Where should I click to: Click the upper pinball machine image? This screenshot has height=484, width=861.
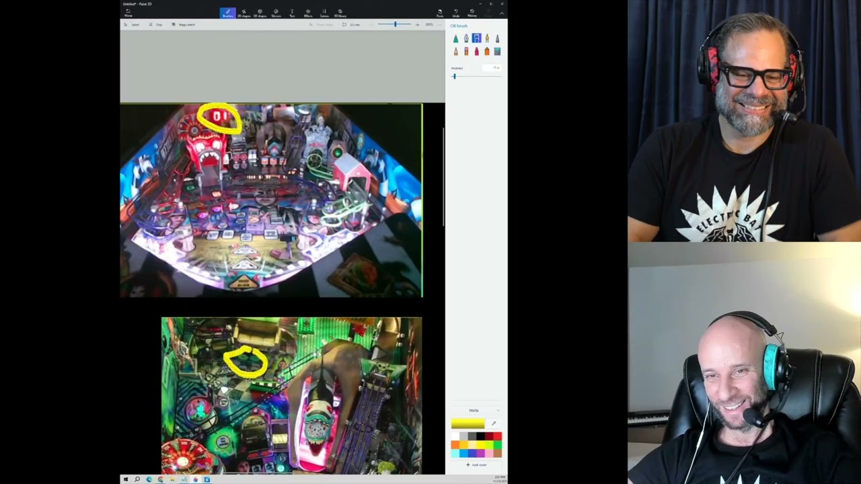(x=271, y=200)
